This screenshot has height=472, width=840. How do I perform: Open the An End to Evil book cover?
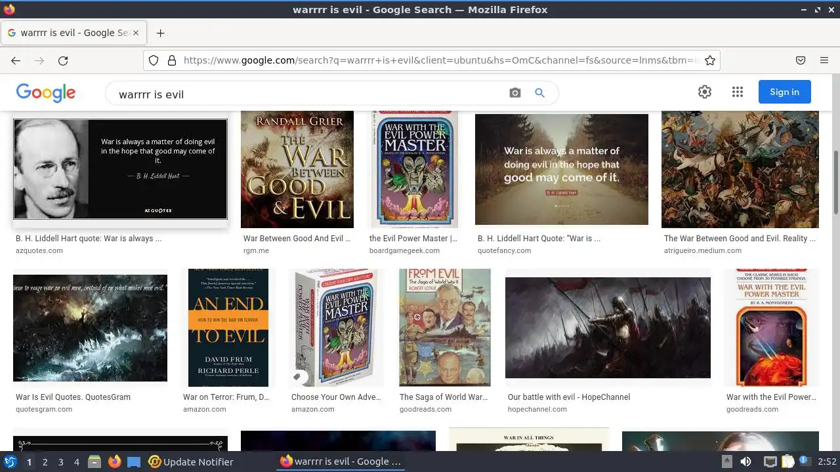pos(228,328)
